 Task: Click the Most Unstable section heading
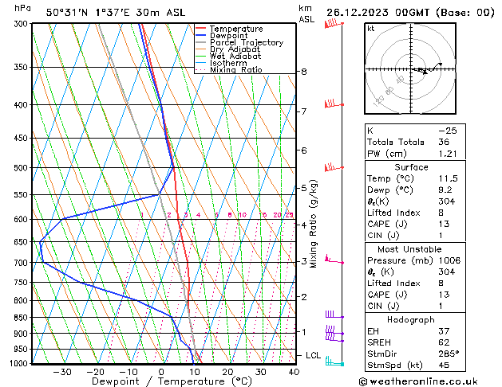coord(409,249)
